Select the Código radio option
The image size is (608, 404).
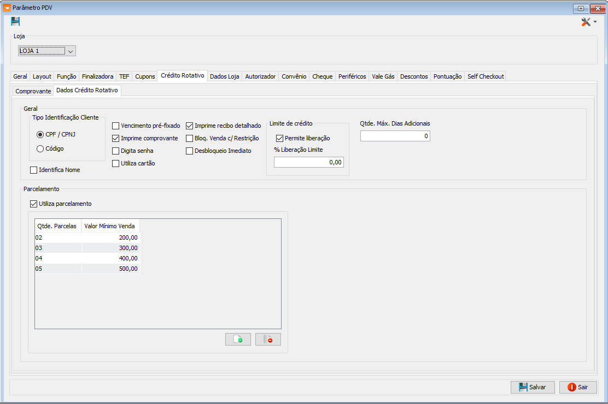click(x=40, y=149)
